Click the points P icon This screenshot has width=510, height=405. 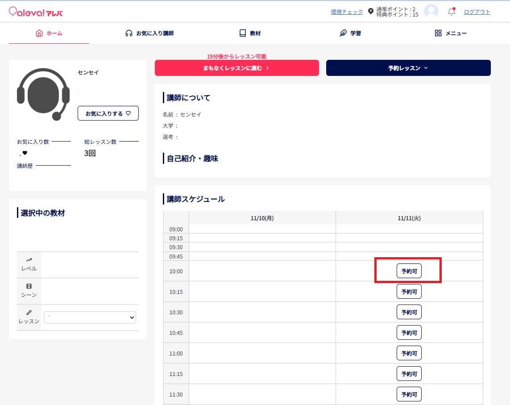coord(370,12)
